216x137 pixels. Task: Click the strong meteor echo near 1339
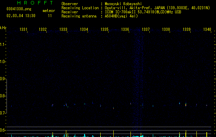click(186, 104)
